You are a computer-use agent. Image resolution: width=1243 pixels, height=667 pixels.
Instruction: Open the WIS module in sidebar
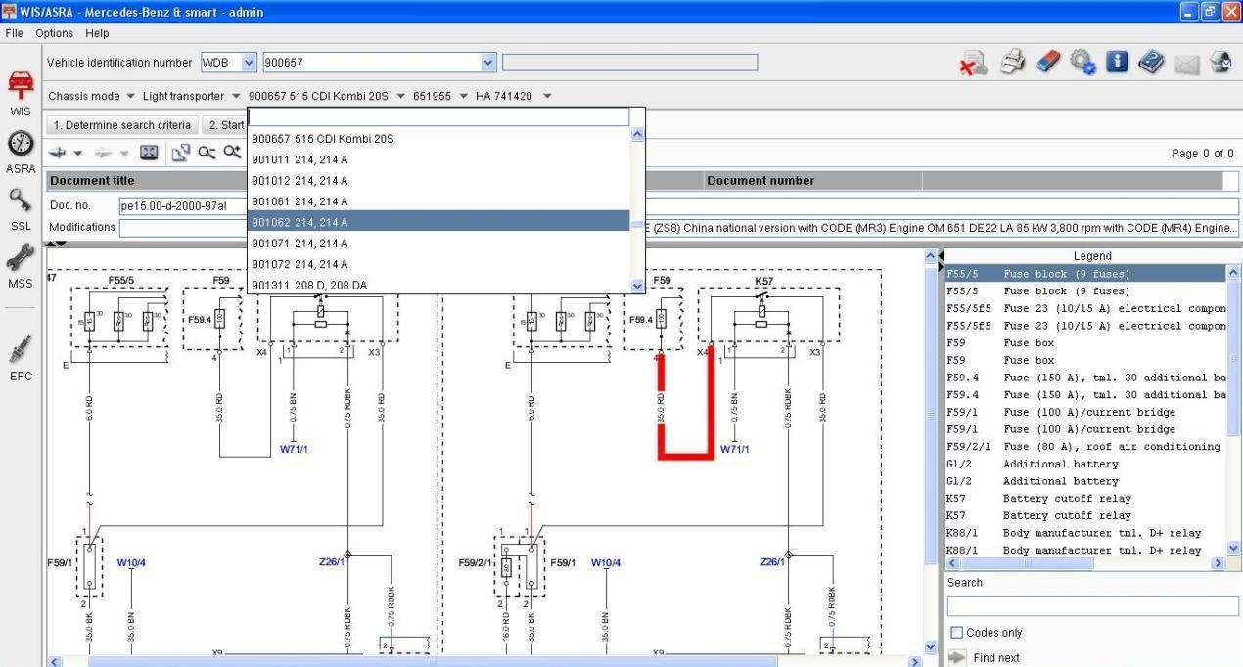pyautogui.click(x=21, y=86)
